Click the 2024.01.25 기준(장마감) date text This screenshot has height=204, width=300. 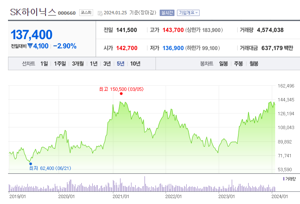(x=130, y=13)
